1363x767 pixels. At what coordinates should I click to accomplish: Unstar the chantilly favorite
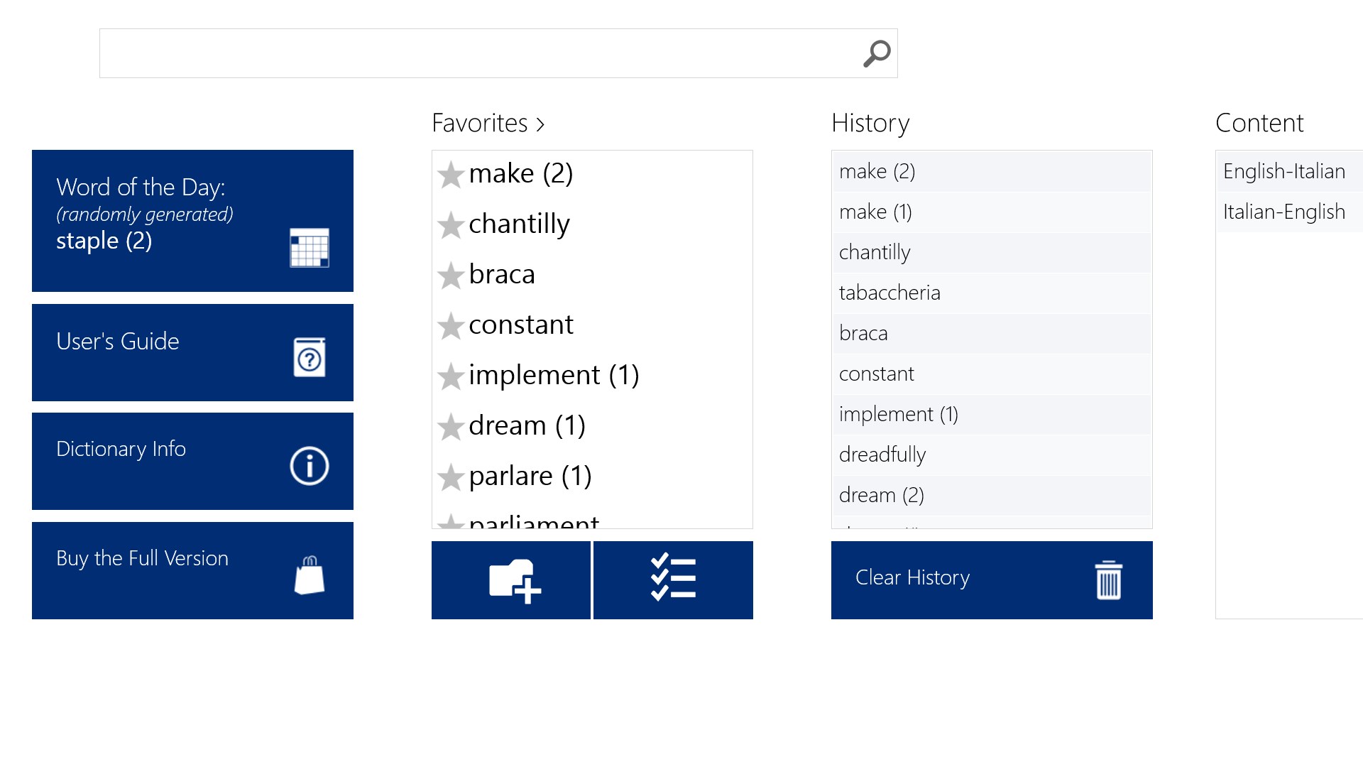tap(451, 226)
